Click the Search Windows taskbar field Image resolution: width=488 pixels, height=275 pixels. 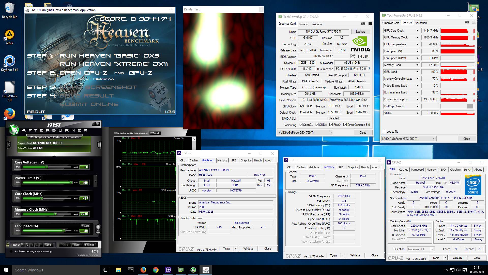tap(56, 270)
